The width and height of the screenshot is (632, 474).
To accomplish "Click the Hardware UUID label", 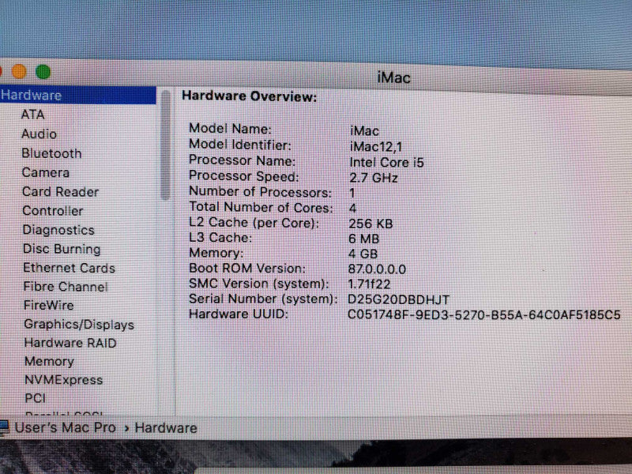I will (239, 314).
